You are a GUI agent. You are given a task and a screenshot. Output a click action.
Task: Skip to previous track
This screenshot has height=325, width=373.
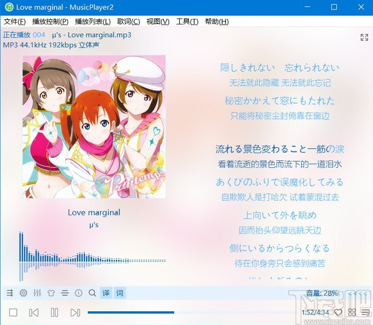tap(34, 312)
